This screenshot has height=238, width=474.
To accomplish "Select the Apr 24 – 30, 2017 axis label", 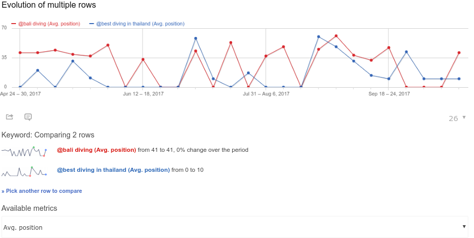I will coord(21,94).
